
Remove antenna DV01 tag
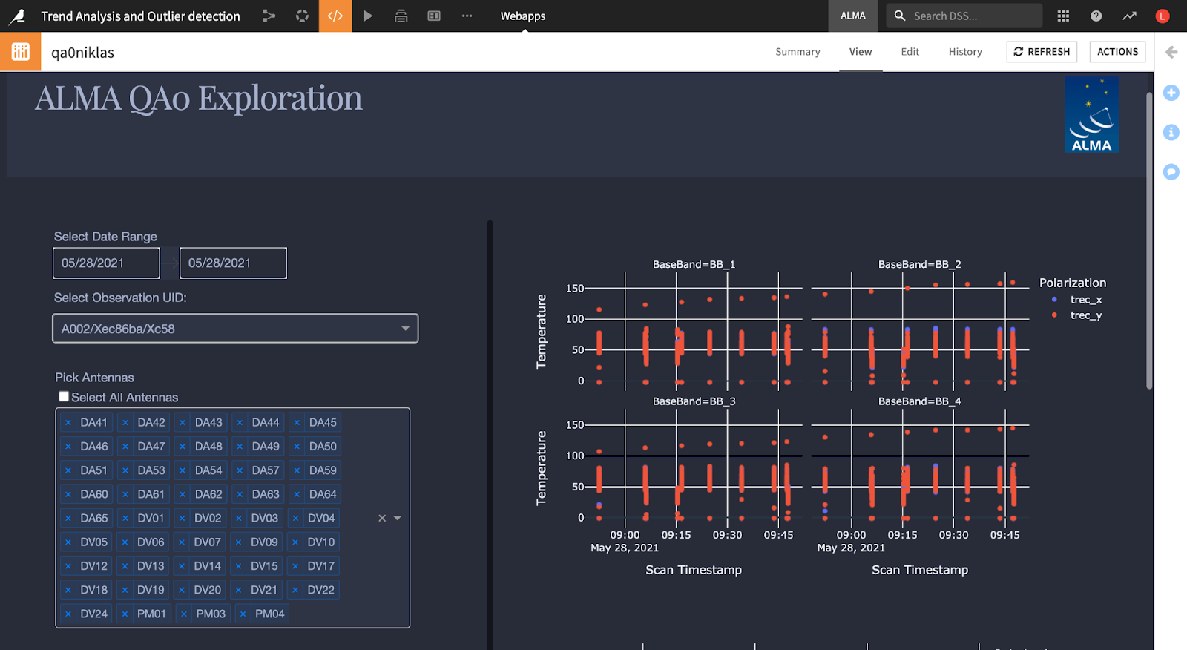(125, 518)
